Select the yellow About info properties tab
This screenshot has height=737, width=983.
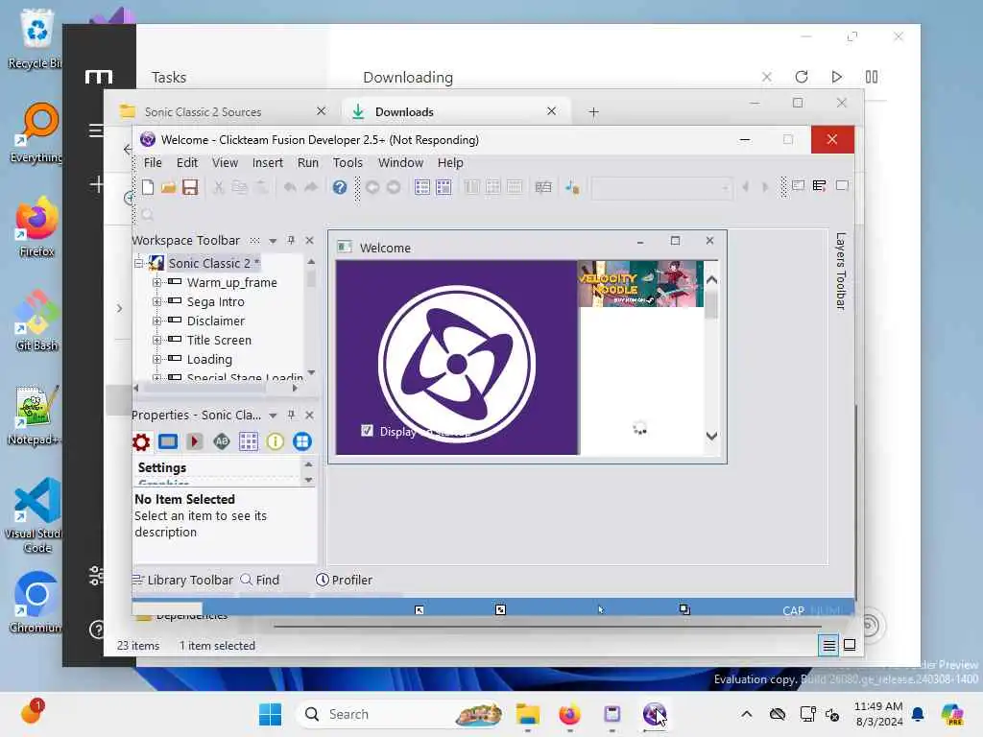tap(276, 441)
